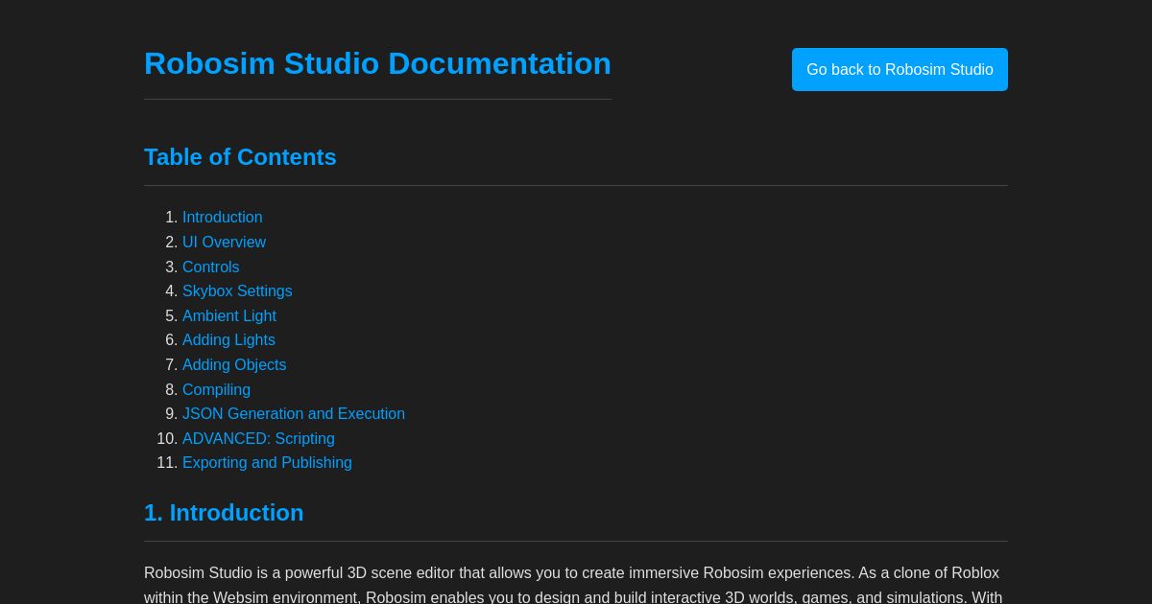Click the Table of Contents heading

click(240, 156)
